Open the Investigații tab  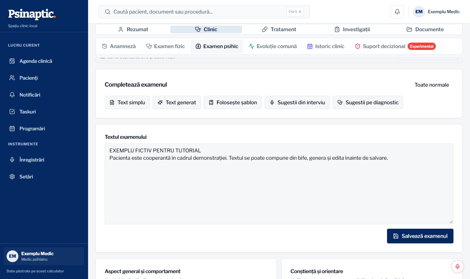pyautogui.click(x=352, y=29)
